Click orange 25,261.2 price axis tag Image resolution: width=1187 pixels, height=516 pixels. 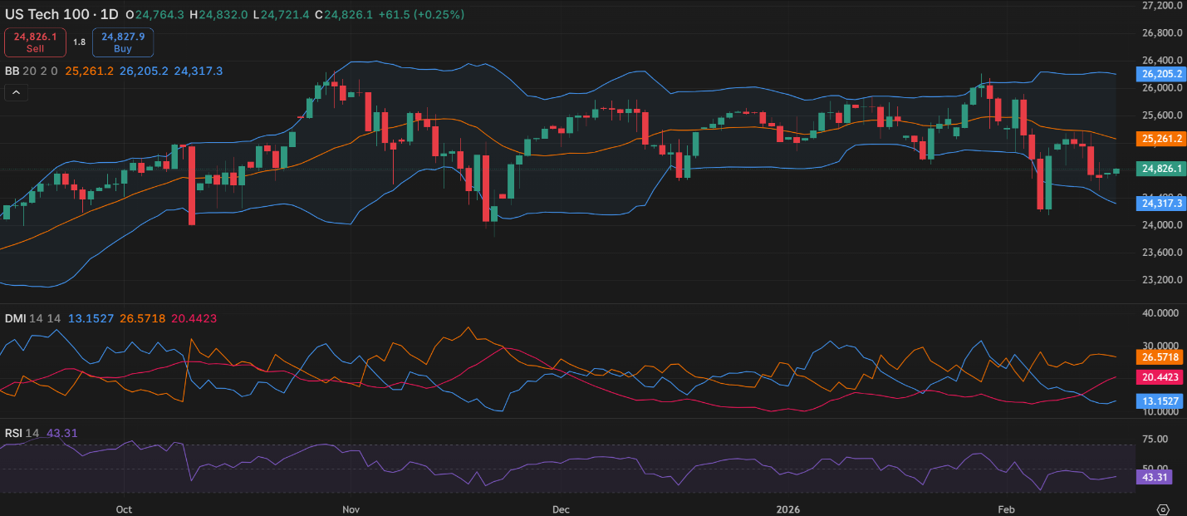point(1161,138)
